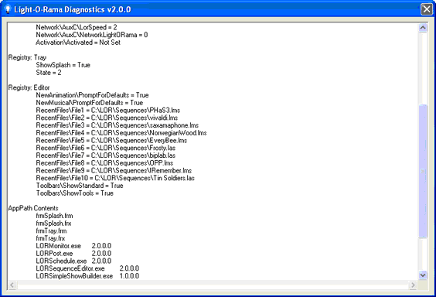The width and height of the screenshot is (436, 297).
Task: Click the 'LORMonitor.exe' entry
Action: click(59, 246)
